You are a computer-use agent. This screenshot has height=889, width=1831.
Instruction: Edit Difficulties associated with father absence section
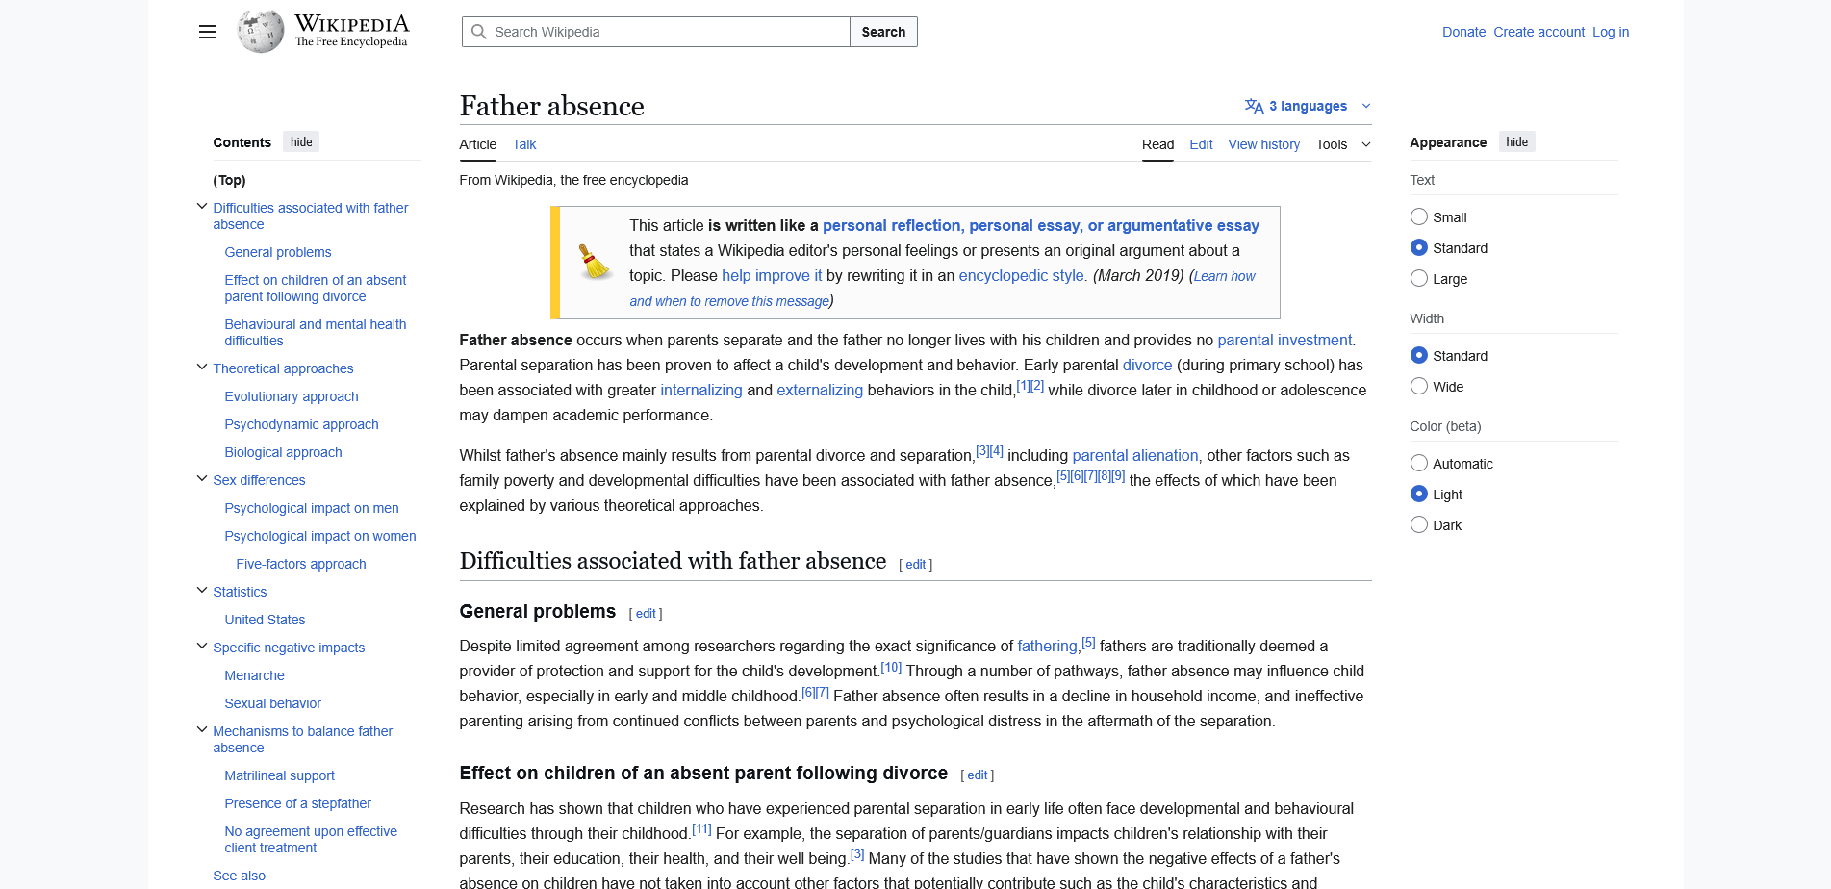point(916,565)
